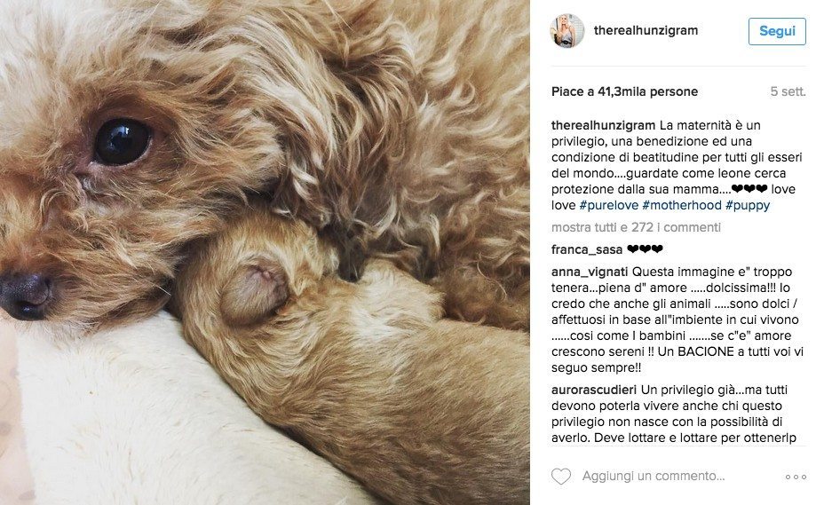
Task: Open aurorascudieri commenter profile
Action: point(594,390)
